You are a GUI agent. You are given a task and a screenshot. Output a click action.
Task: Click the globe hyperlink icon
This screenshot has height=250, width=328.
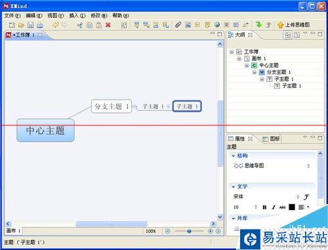point(217,25)
